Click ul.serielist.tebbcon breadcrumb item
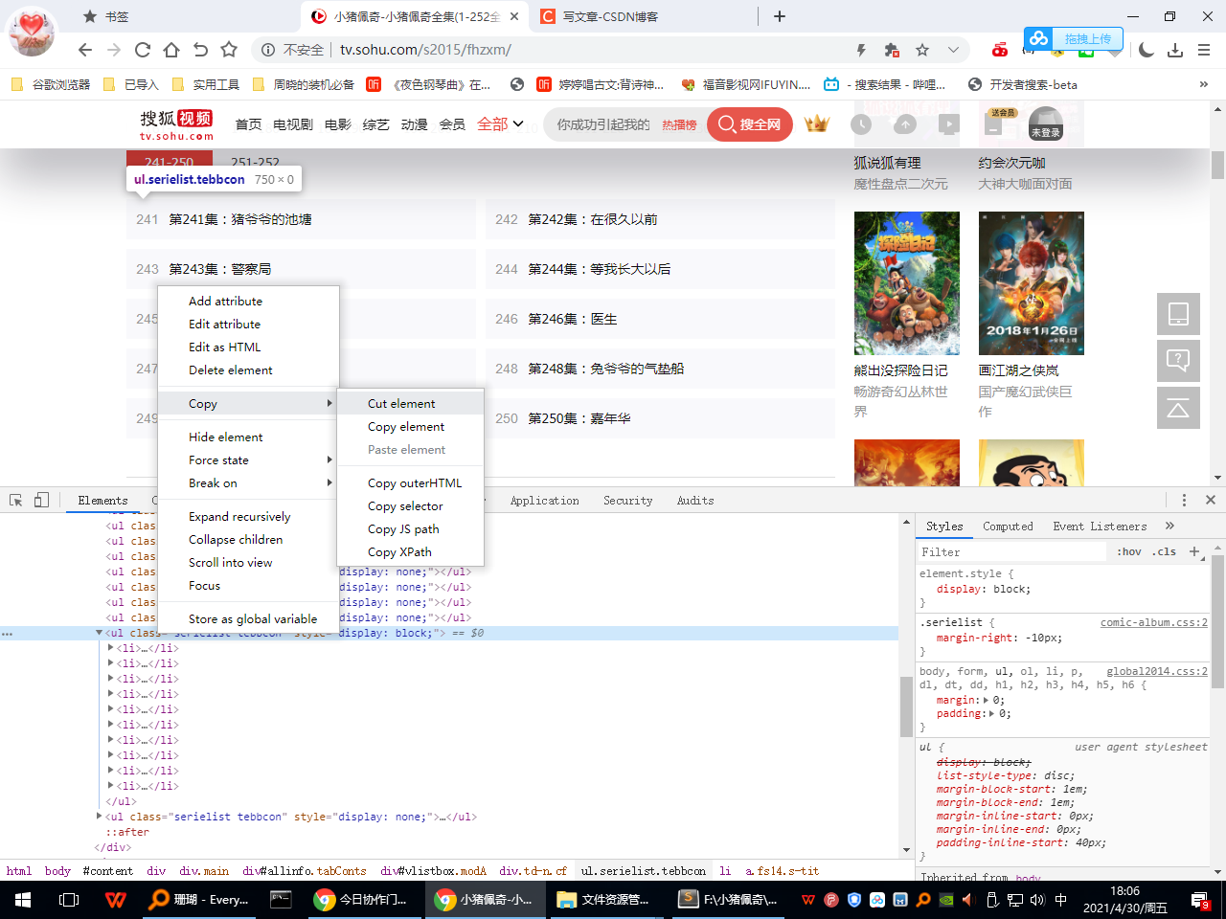 (644, 871)
